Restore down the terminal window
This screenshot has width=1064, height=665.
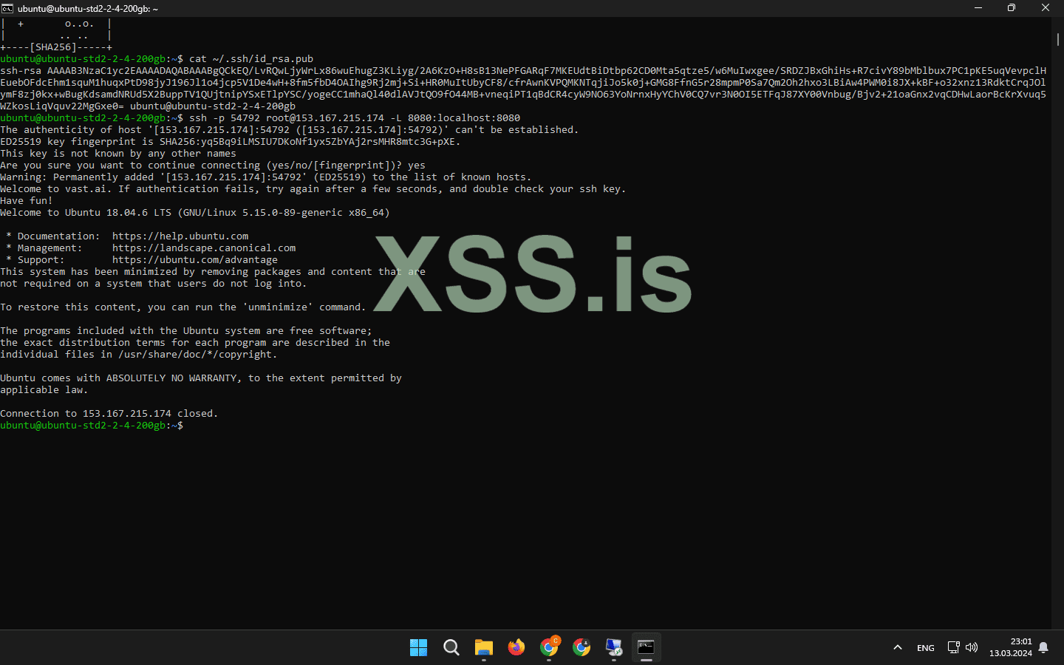[1012, 8]
